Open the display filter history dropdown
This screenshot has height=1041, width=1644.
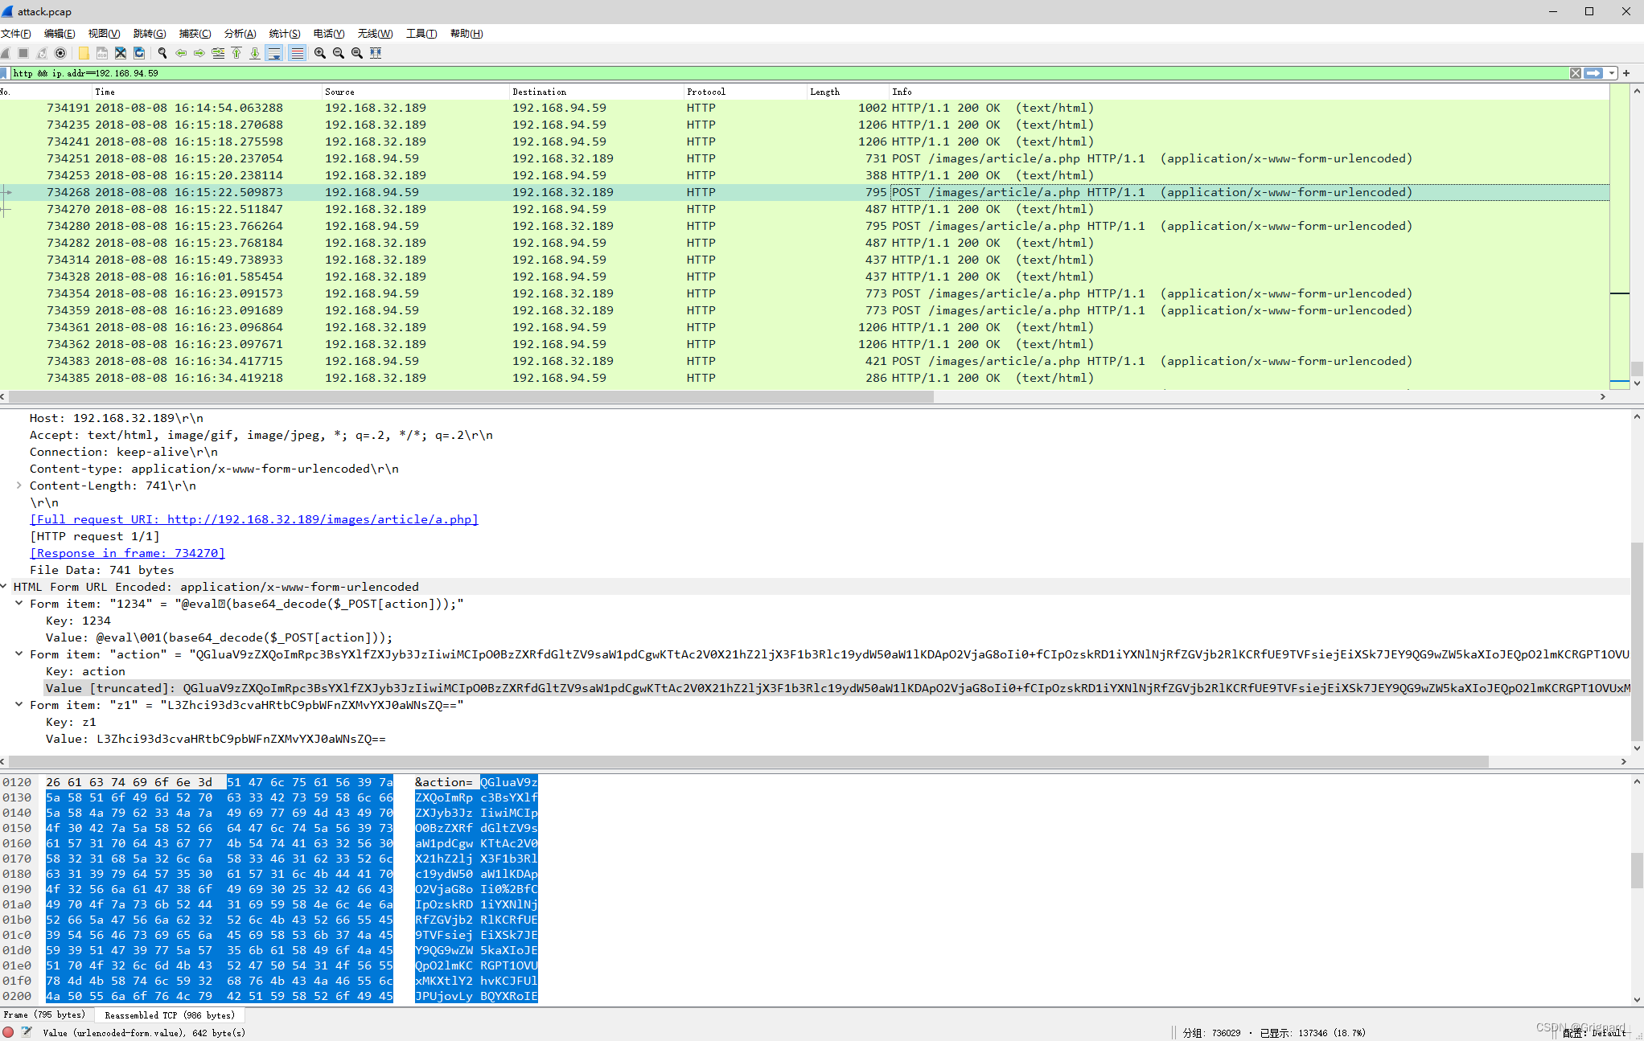click(x=1612, y=73)
